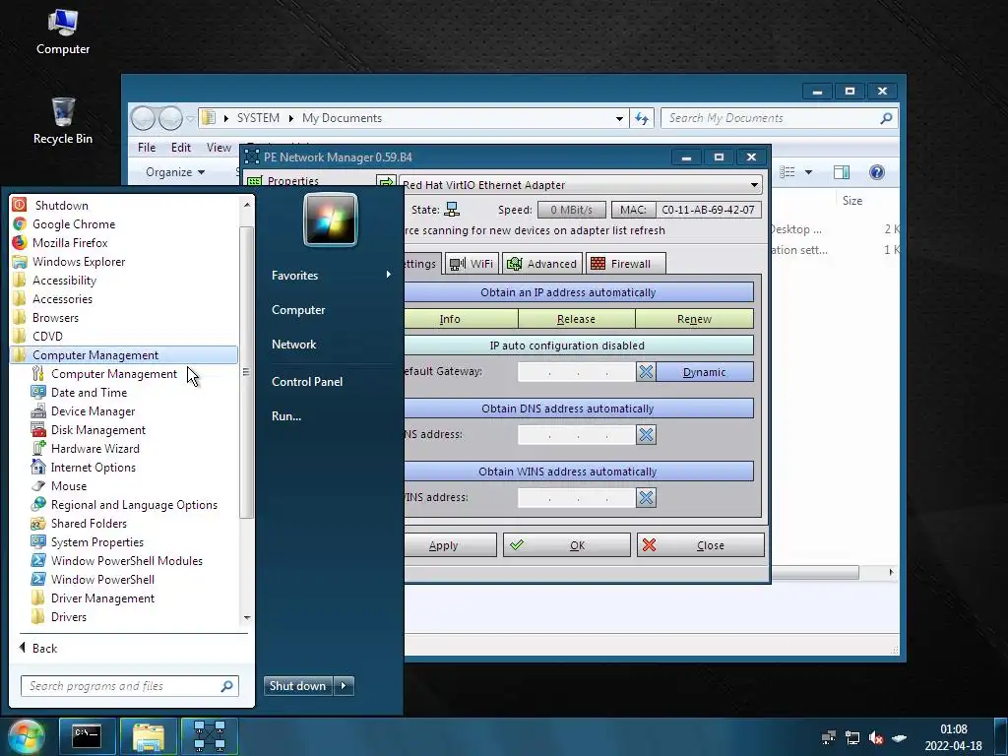Switch to the WiFi tab

pyautogui.click(x=472, y=264)
